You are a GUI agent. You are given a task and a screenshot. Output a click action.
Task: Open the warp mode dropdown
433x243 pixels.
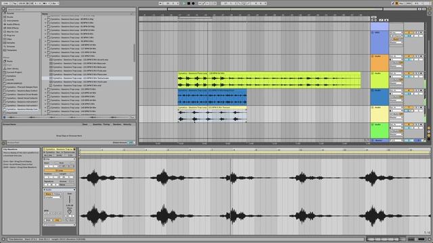(53, 197)
